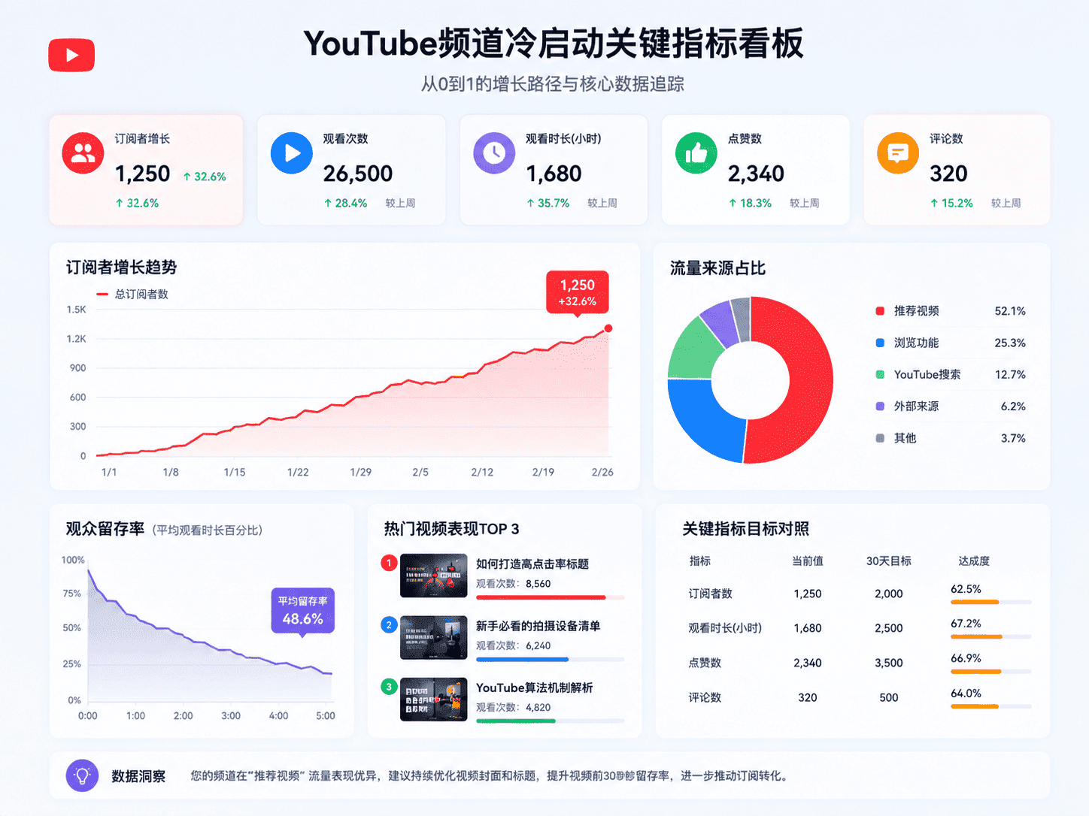Click the 52.1% value for 推荐视频
The image size is (1089, 816).
1010,311
